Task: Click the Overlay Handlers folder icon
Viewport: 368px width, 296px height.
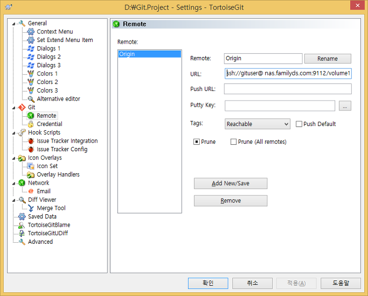Action: 31,174
